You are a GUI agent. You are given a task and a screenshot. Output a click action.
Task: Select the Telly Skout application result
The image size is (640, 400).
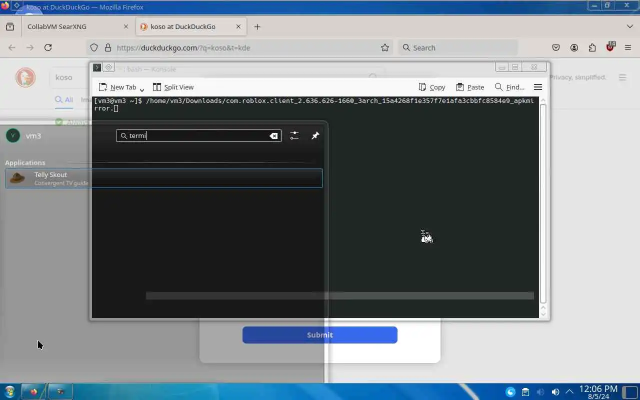(x=163, y=178)
